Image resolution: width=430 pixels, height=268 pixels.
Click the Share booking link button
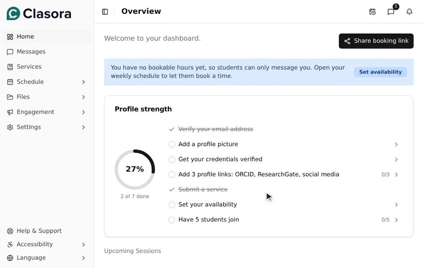click(x=376, y=41)
